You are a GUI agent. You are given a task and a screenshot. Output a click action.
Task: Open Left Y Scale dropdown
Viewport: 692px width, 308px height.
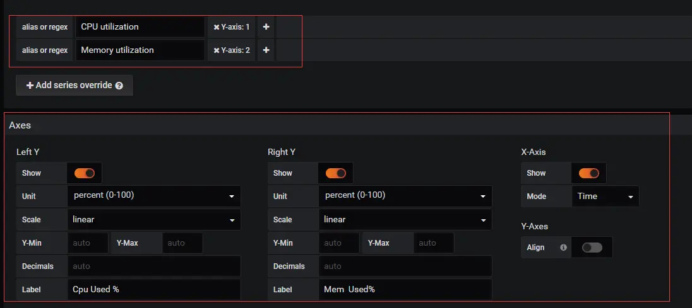[x=153, y=220]
